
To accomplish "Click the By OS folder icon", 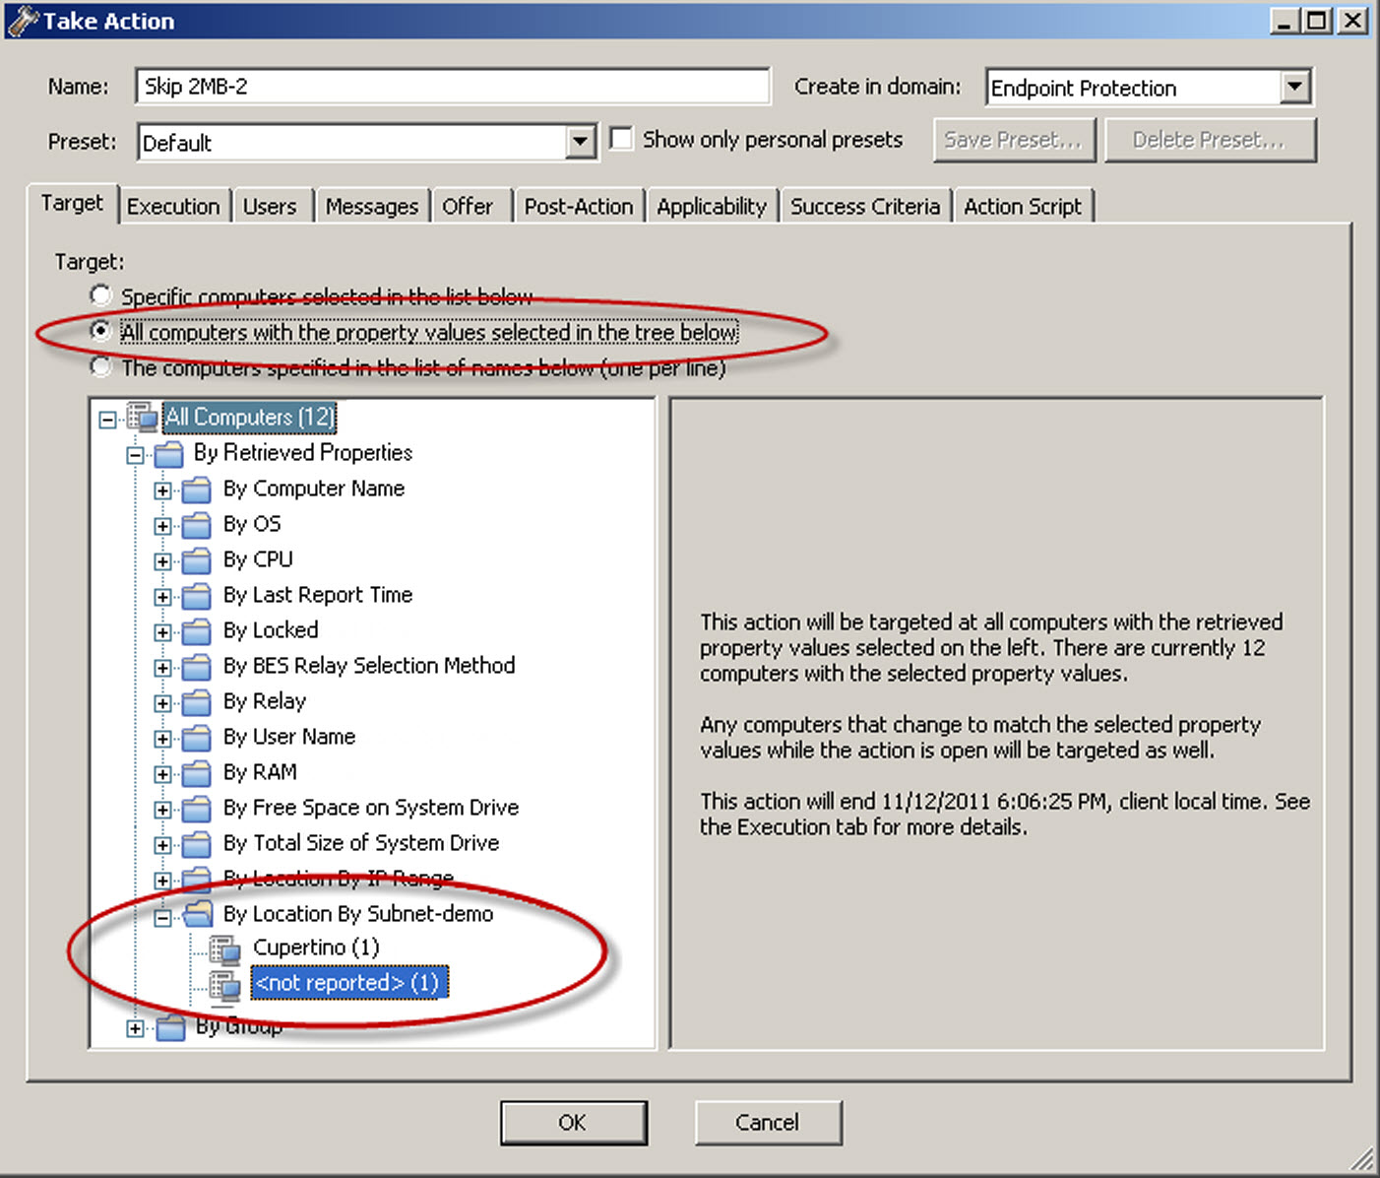I will 196,525.
